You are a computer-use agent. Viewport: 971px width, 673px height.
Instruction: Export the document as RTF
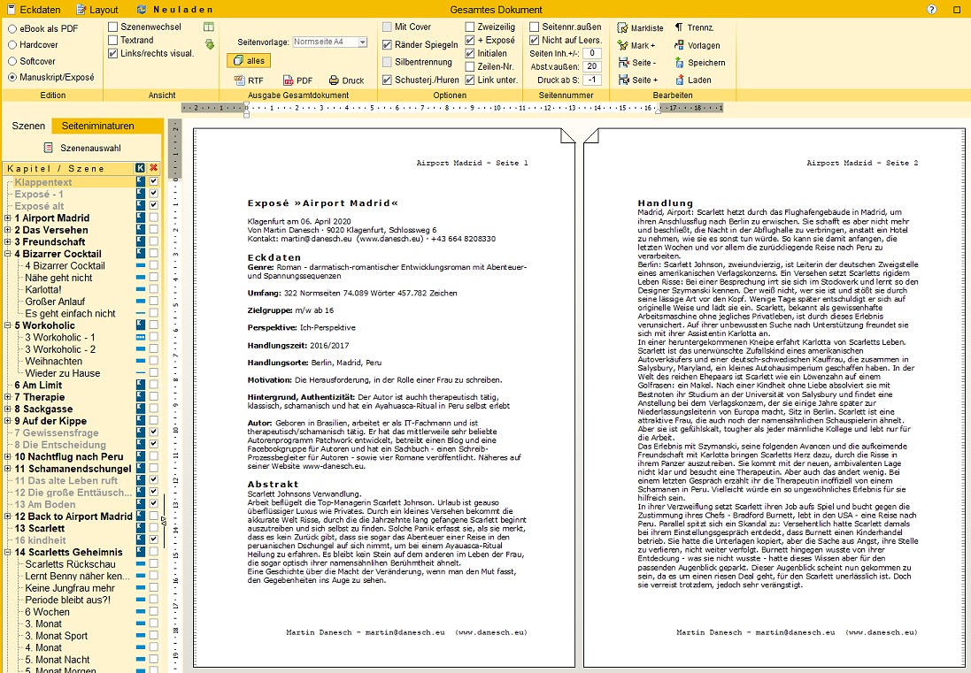pyautogui.click(x=249, y=80)
